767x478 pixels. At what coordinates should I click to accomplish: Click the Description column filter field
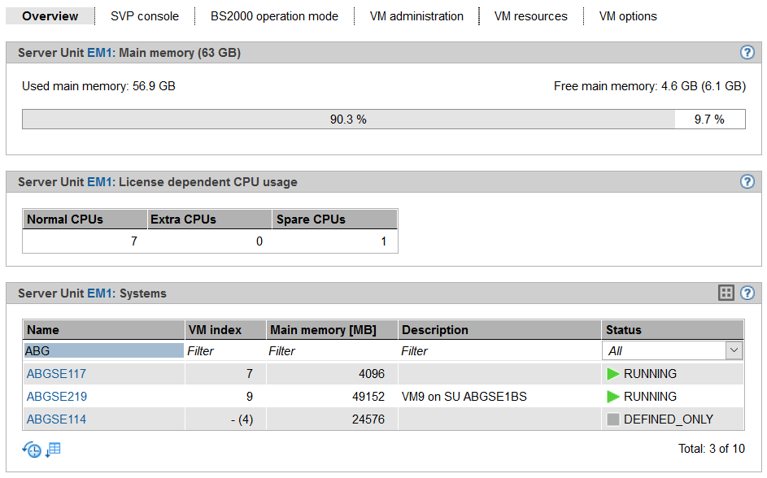click(499, 350)
